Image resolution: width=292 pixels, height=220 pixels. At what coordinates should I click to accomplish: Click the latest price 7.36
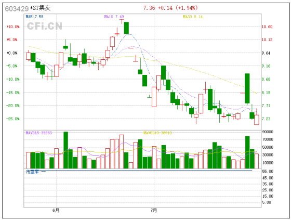pyautogui.click(x=149, y=8)
